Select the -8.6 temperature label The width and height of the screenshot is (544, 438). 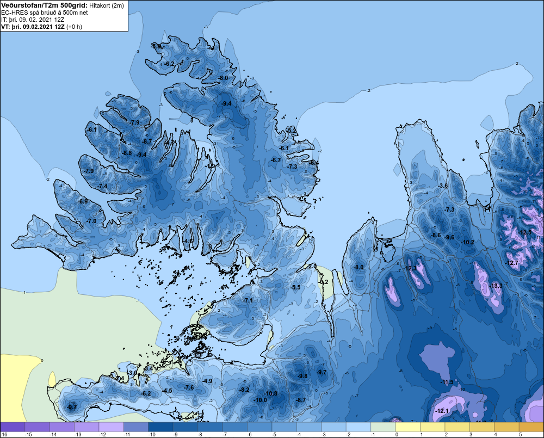[x=436, y=235]
